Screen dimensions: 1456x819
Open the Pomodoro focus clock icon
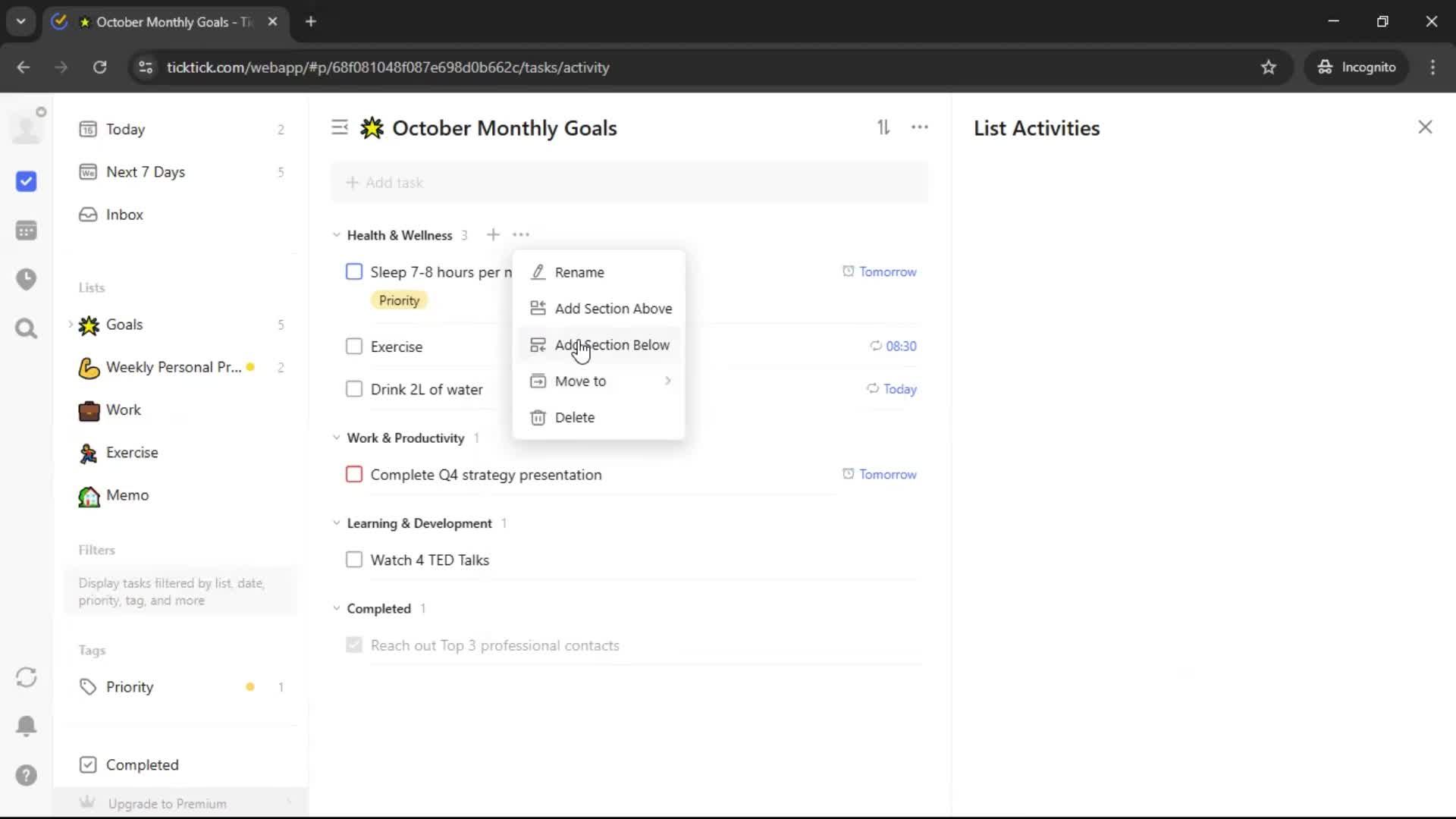pyautogui.click(x=27, y=279)
